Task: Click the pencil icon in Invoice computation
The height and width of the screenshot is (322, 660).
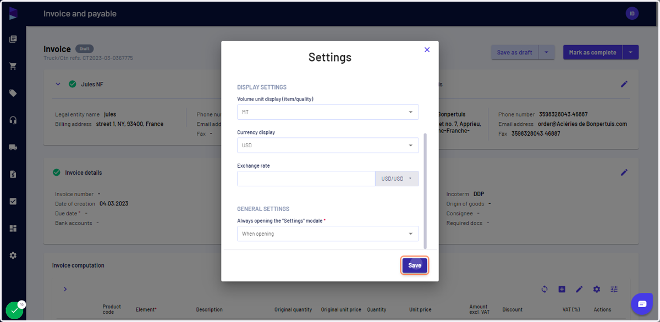Action: [579, 289]
